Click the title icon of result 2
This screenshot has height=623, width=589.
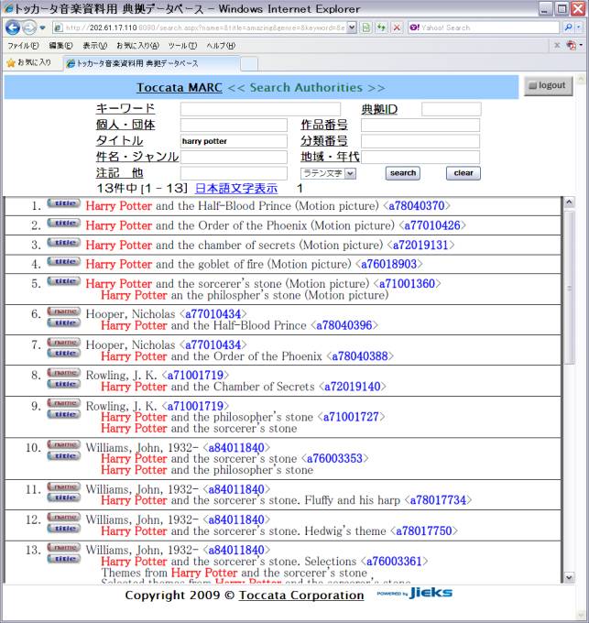[63, 224]
